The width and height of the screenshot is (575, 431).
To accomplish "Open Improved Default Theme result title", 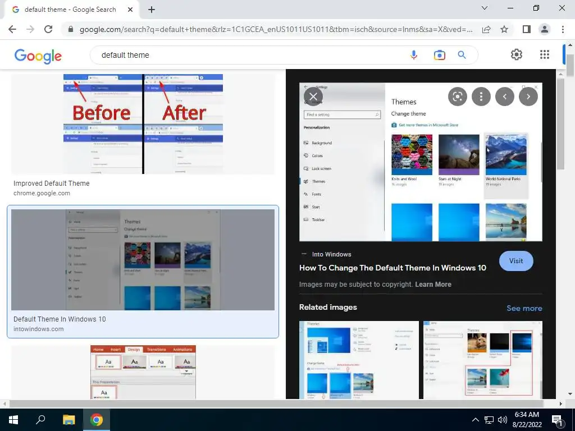I will 51,184.
